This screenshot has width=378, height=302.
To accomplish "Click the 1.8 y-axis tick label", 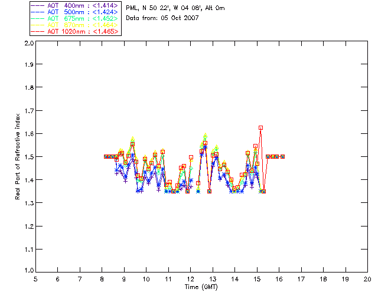I will 29,87.
